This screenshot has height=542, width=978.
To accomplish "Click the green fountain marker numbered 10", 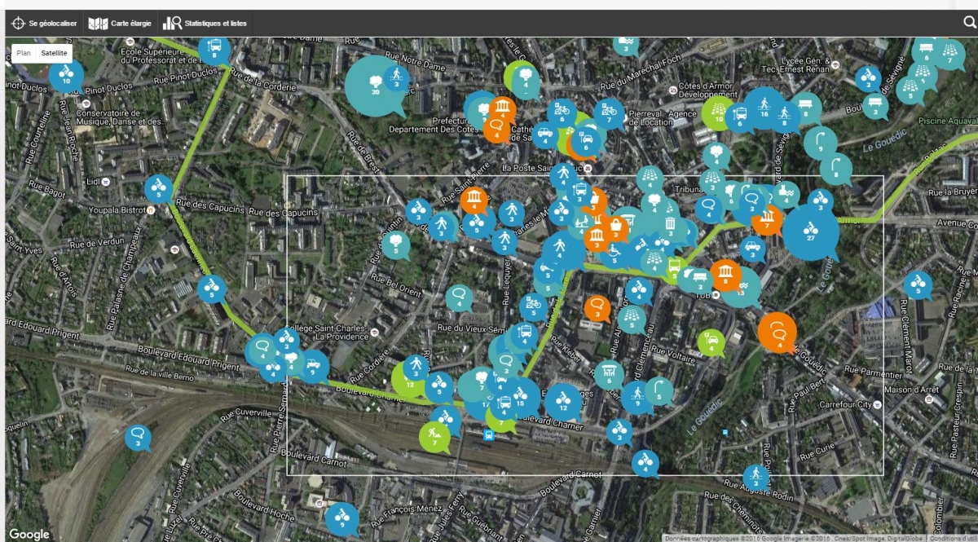I will click(718, 112).
